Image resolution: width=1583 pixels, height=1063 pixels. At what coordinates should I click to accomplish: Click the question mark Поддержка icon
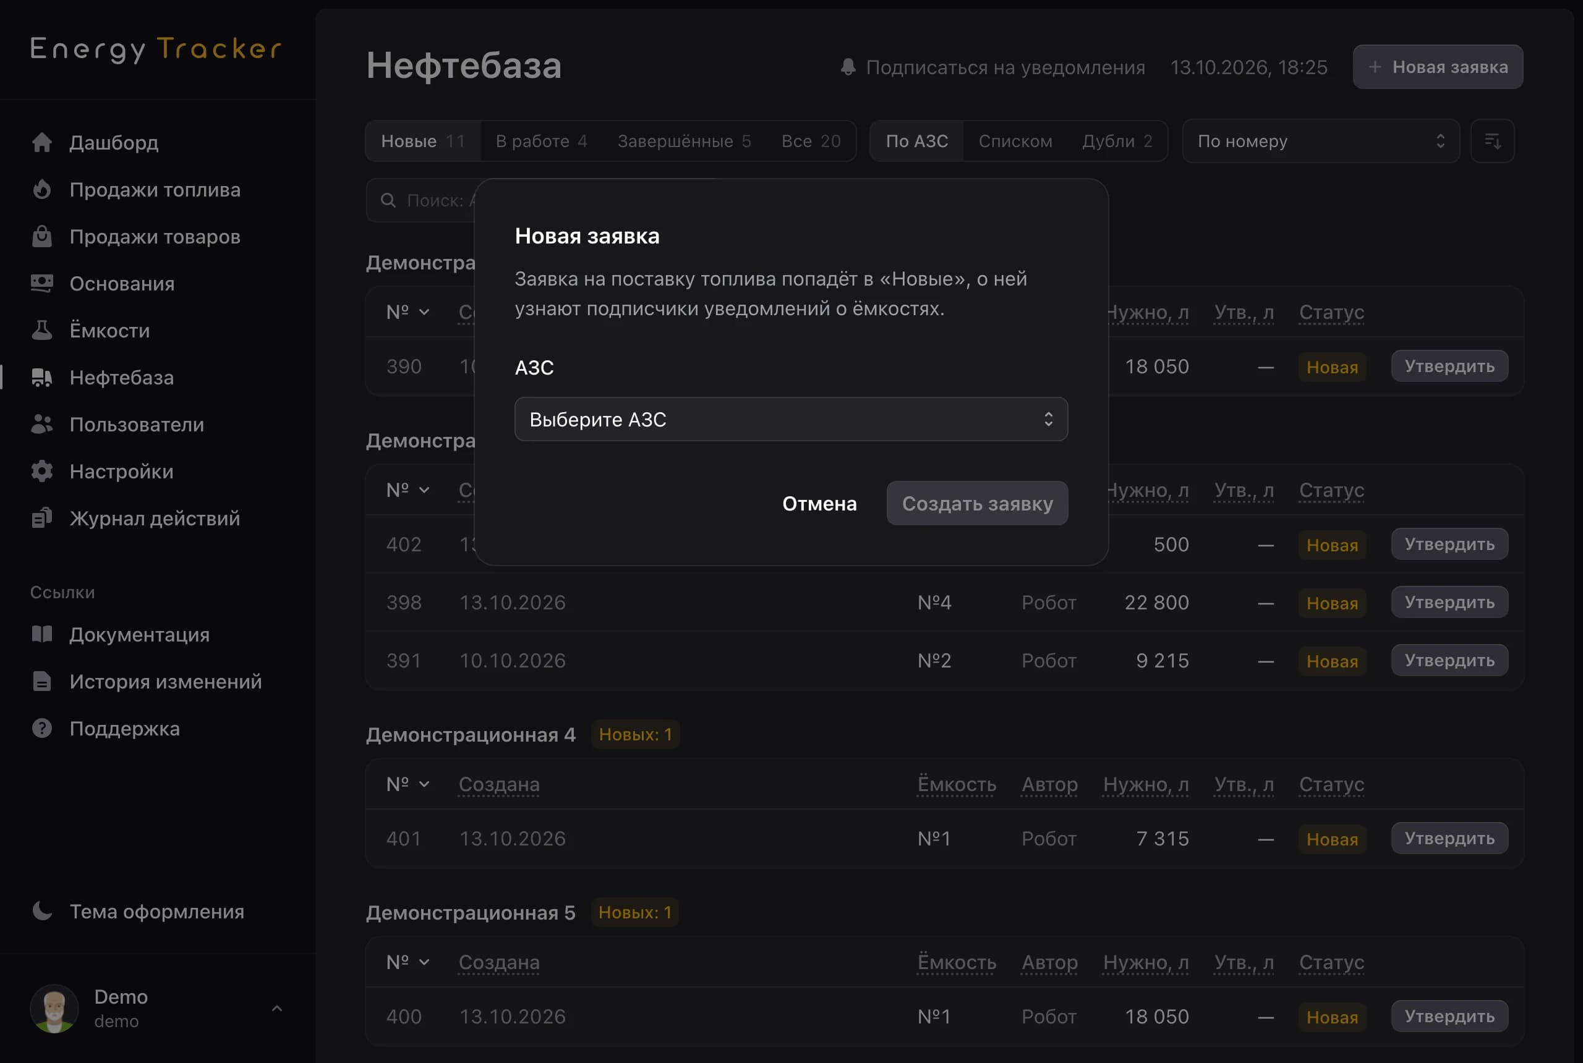(42, 728)
